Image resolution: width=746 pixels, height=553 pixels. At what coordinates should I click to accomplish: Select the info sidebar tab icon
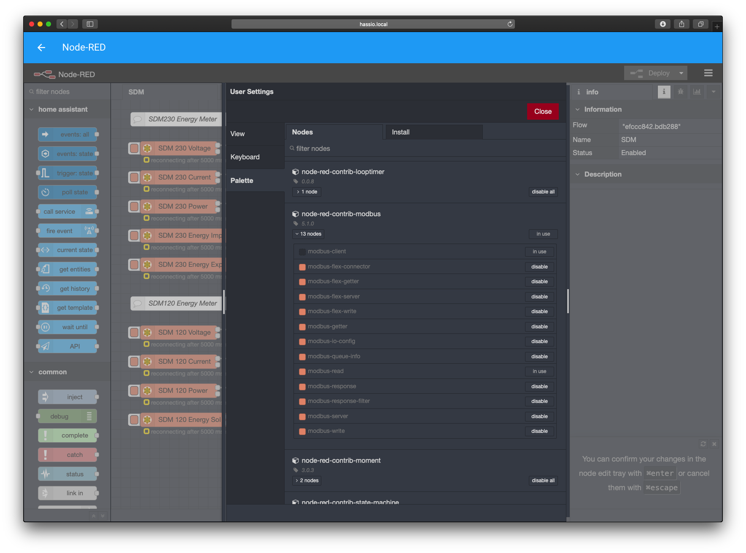pos(664,91)
